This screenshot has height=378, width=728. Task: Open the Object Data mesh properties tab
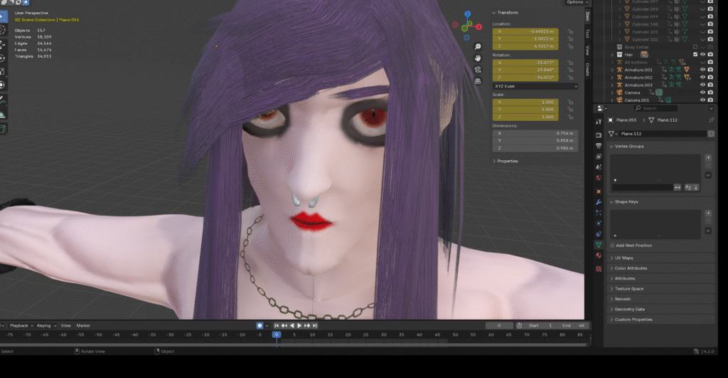599,244
